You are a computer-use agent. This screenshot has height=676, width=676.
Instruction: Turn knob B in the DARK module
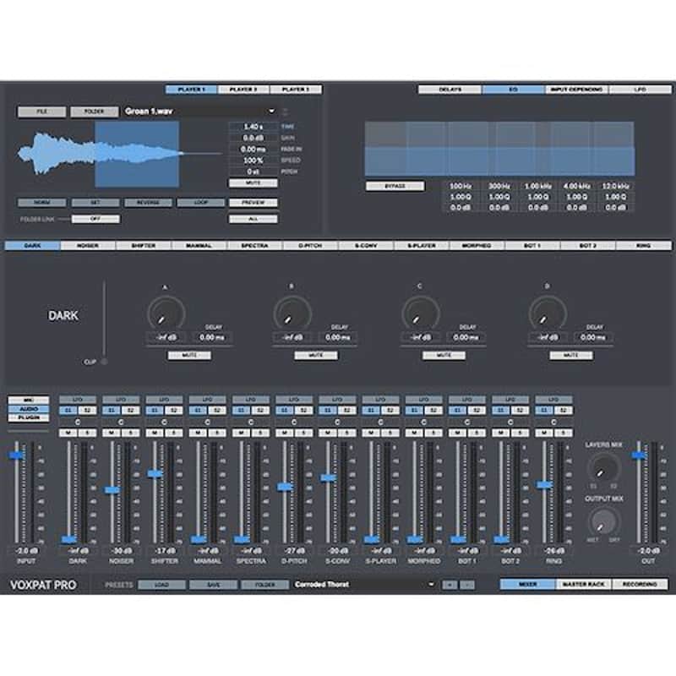point(291,313)
